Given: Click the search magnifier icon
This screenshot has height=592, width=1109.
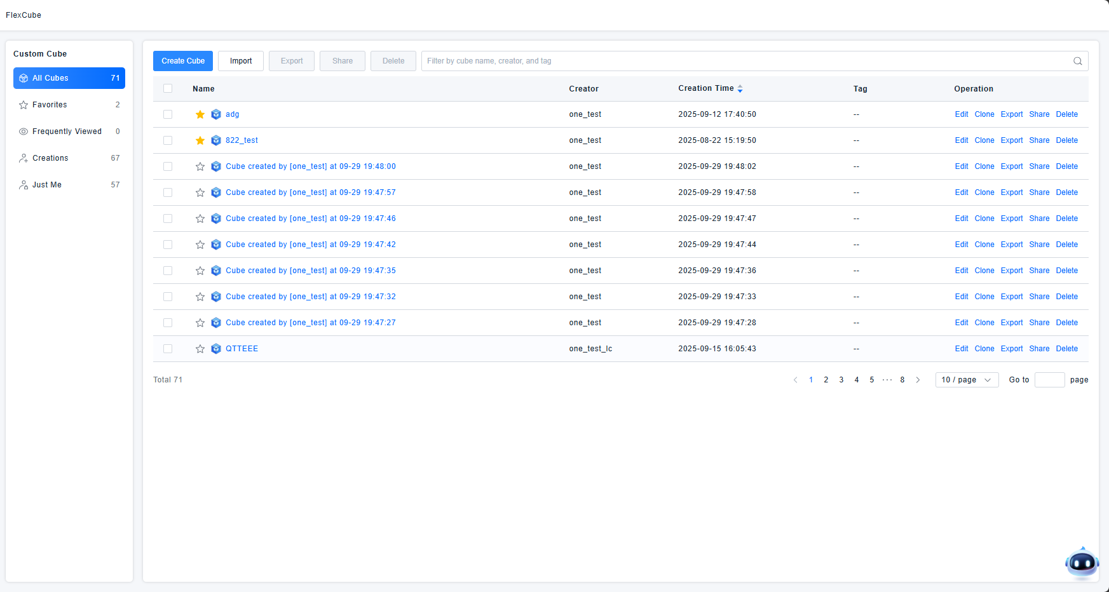Looking at the screenshot, I should pos(1077,61).
